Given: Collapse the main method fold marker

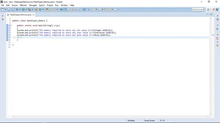Looking at the screenshot, I should point(11,25).
